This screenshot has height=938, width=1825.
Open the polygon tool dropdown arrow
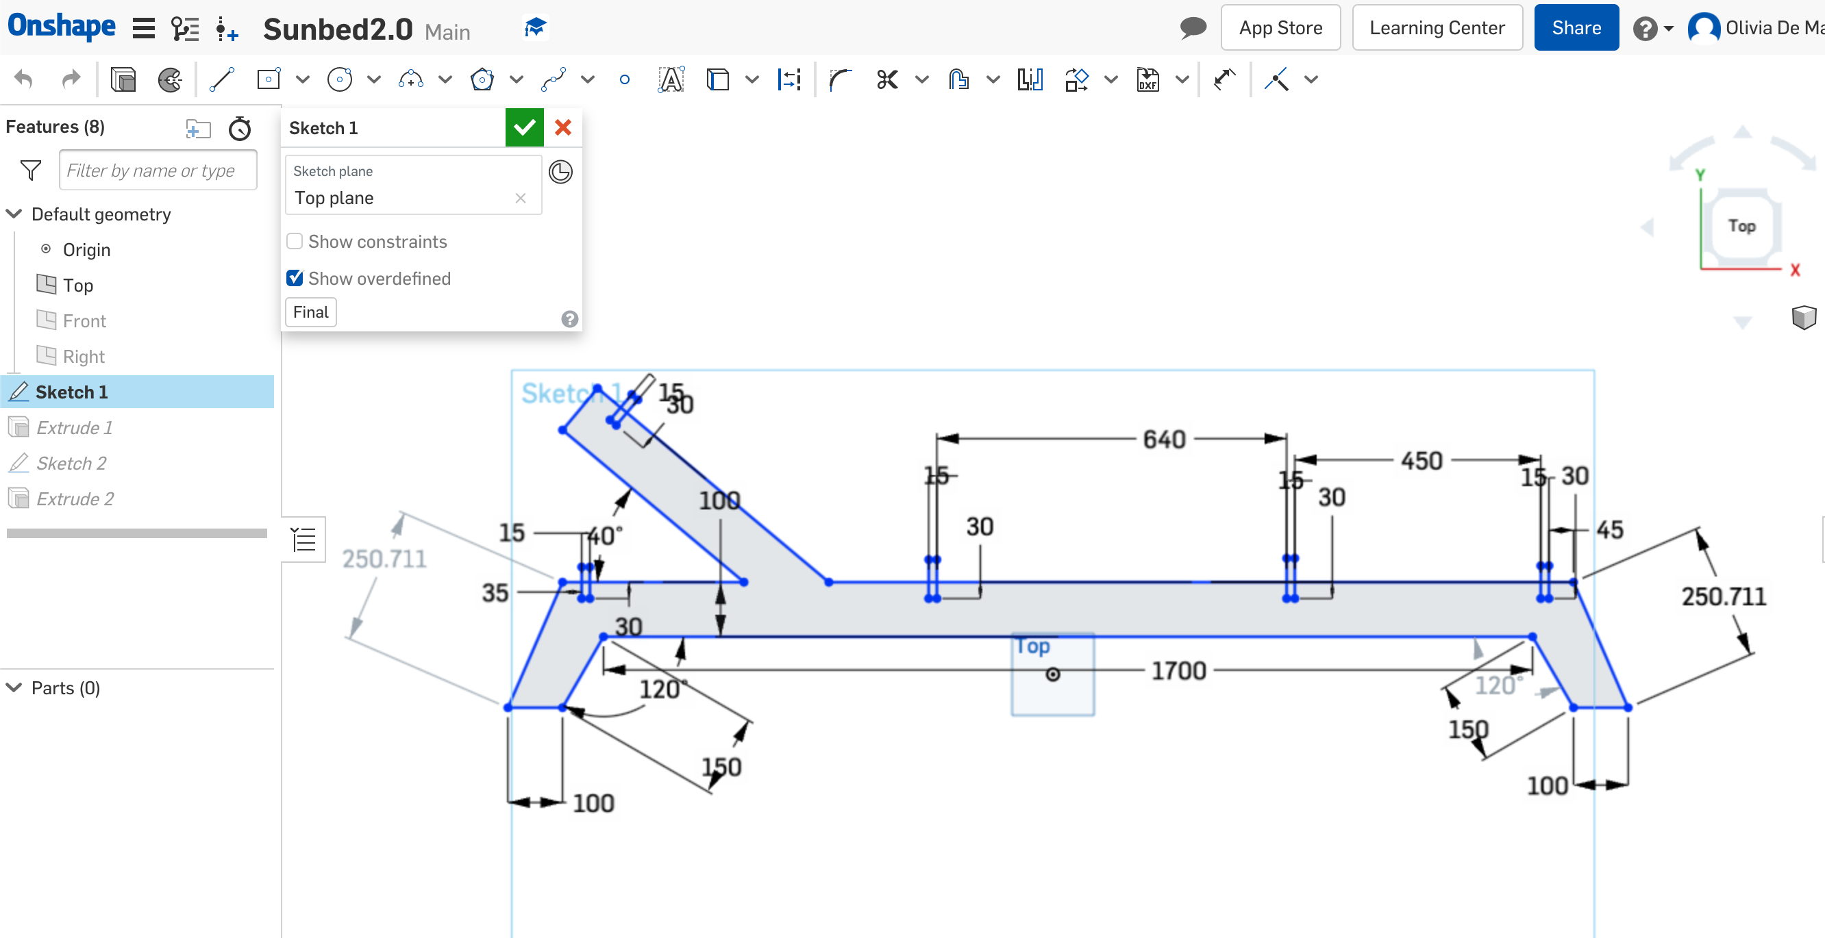[x=517, y=79]
